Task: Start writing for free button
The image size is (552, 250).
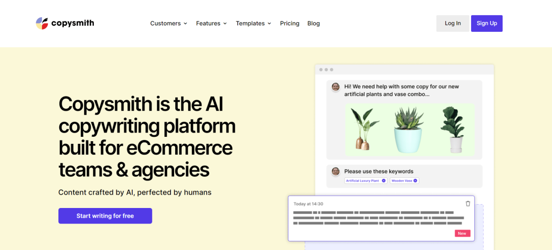Action: click(105, 216)
